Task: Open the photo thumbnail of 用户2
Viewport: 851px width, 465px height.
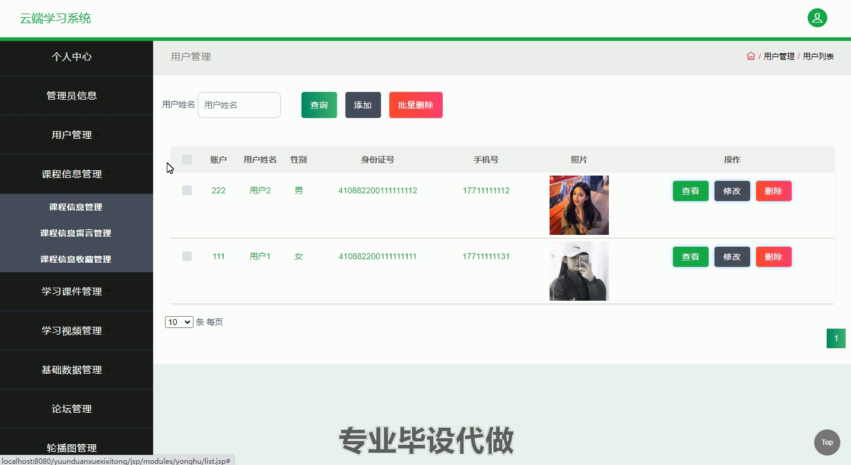Action: (x=579, y=205)
